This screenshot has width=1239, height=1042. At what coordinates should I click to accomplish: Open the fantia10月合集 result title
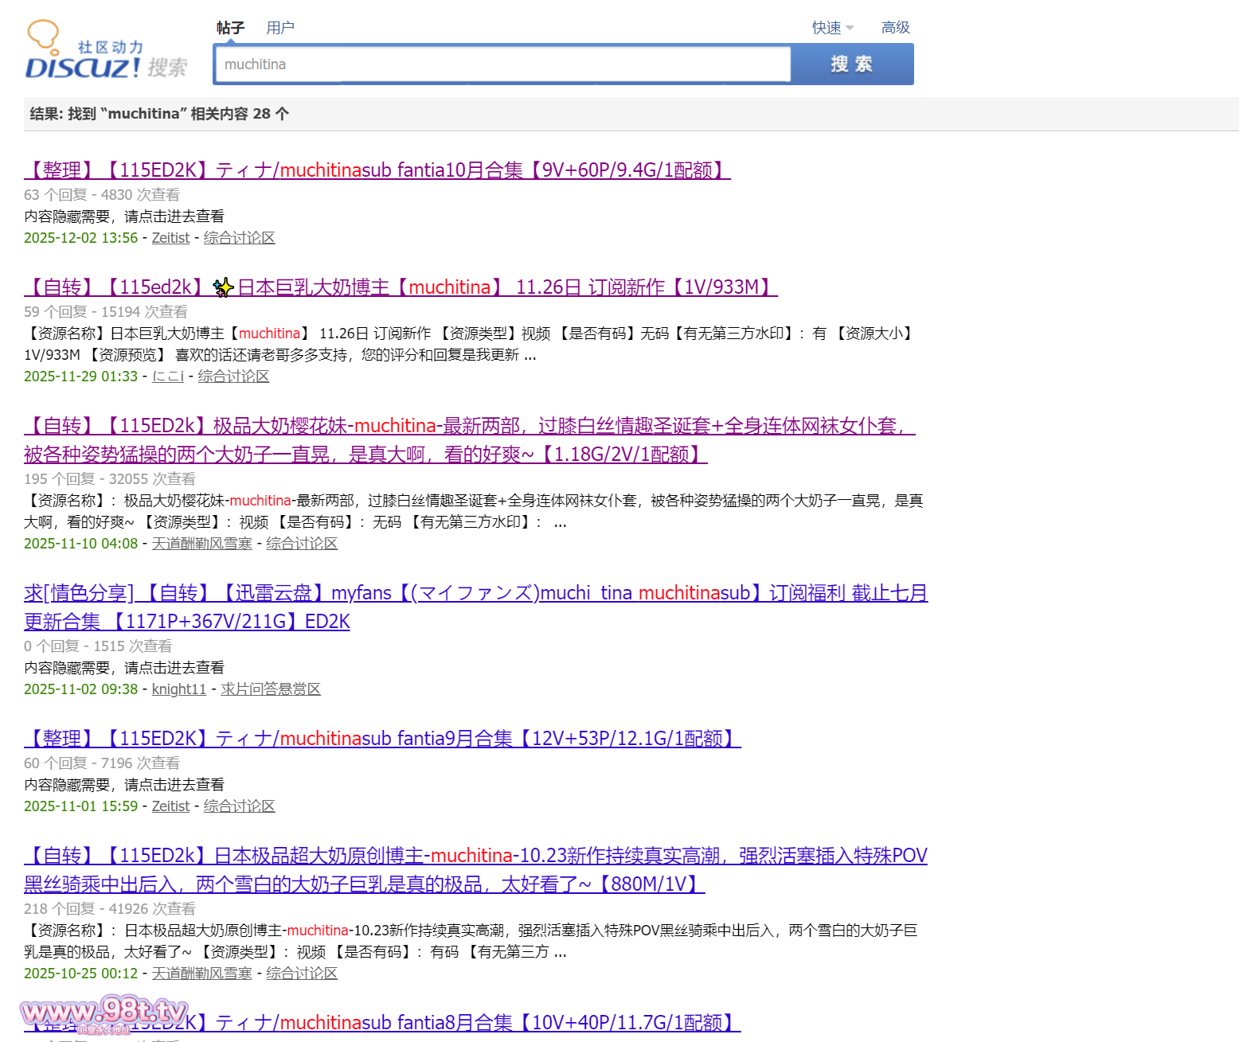377,170
